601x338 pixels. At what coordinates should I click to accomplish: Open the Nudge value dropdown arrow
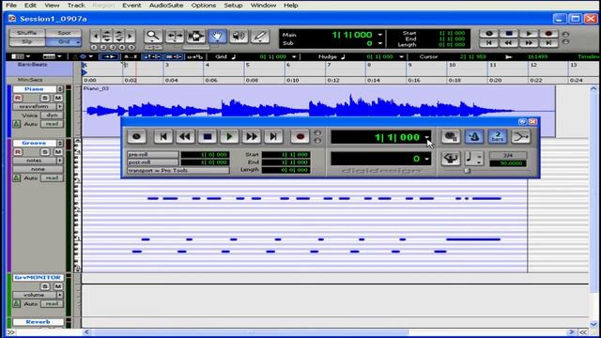[401, 56]
